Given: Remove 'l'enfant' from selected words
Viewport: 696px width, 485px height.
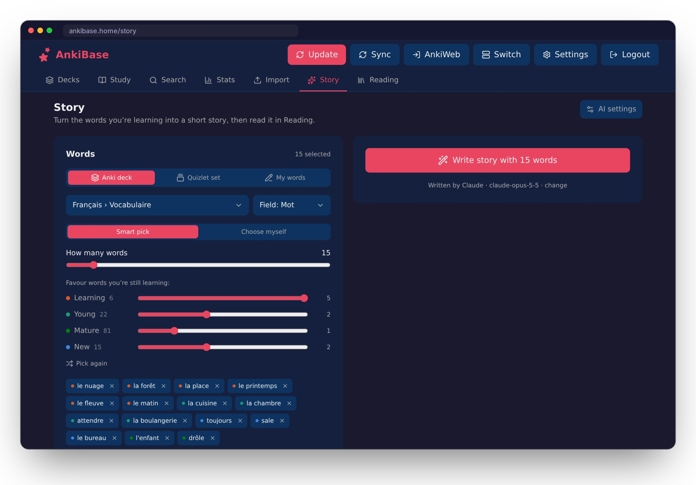Looking at the screenshot, I should click(x=167, y=438).
